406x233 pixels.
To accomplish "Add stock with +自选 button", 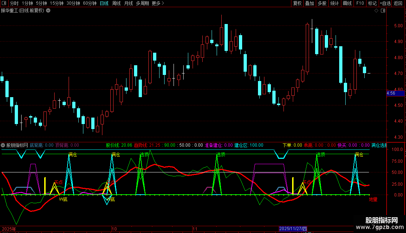I will (385, 3).
